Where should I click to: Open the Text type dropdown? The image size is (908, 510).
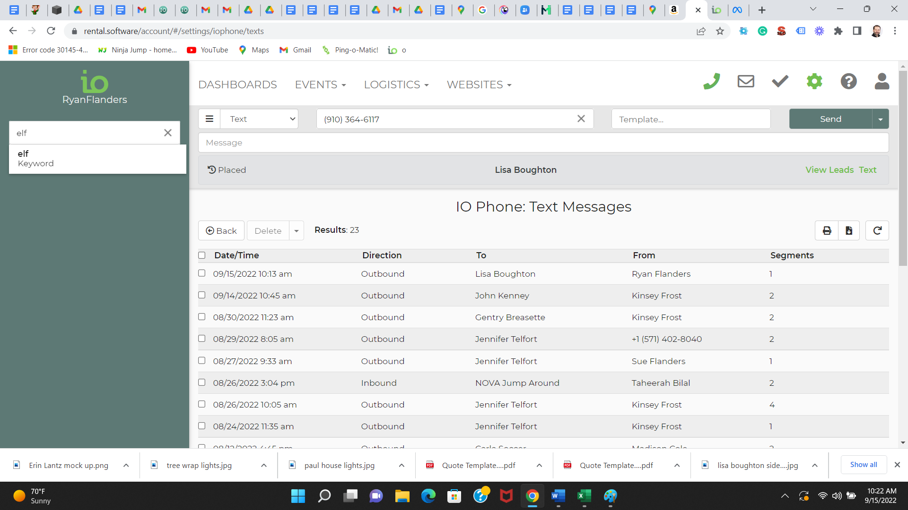[259, 119]
